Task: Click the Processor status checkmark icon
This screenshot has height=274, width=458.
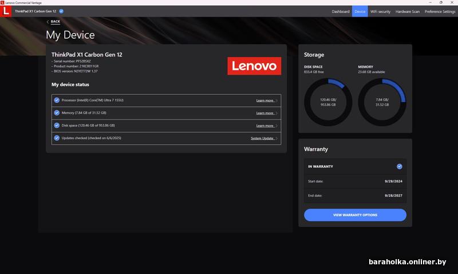Action: (57, 100)
